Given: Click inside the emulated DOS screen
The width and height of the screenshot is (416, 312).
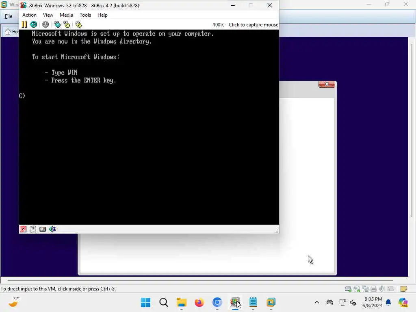Looking at the screenshot, I should pyautogui.click(x=149, y=127).
